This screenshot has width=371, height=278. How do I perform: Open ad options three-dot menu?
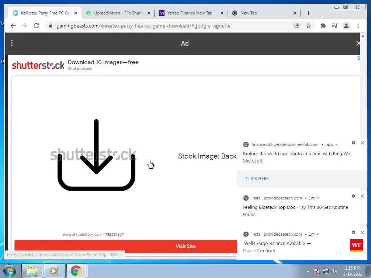click(12, 43)
